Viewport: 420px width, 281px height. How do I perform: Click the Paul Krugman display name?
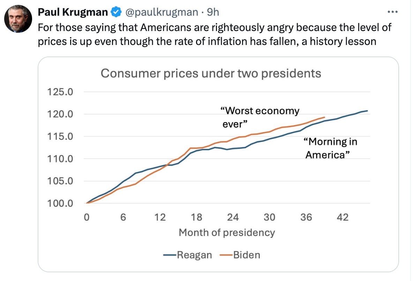tap(73, 13)
